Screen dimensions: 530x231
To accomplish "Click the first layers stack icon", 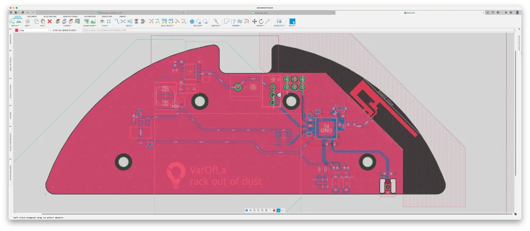I will pyautogui.click(x=58, y=21).
